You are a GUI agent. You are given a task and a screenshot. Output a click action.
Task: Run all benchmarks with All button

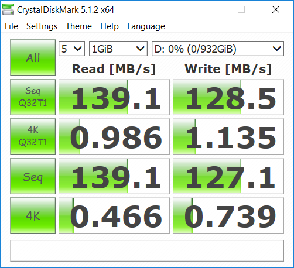click(33, 57)
